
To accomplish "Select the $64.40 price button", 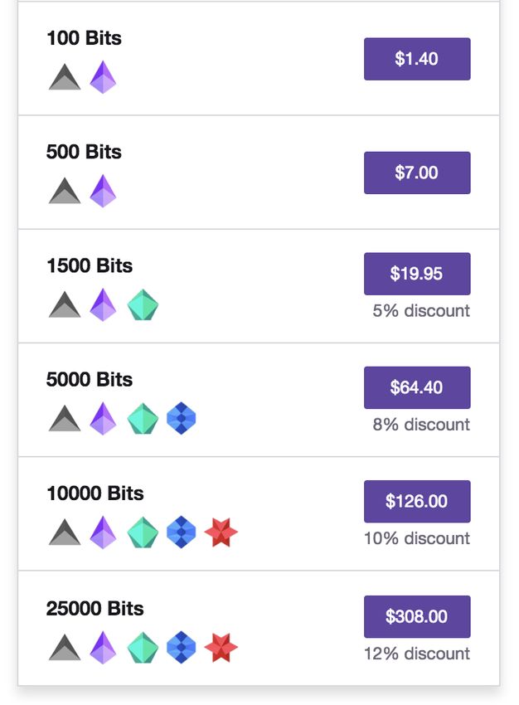I will click(417, 387).
